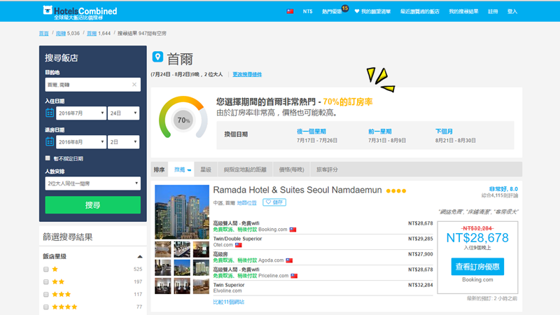Open check-in month dropdown 2016年7月
The width and height of the screenshot is (560, 315).
[x=81, y=113]
